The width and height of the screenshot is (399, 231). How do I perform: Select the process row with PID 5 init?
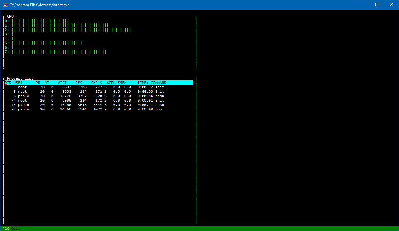pyautogui.click(x=99, y=92)
